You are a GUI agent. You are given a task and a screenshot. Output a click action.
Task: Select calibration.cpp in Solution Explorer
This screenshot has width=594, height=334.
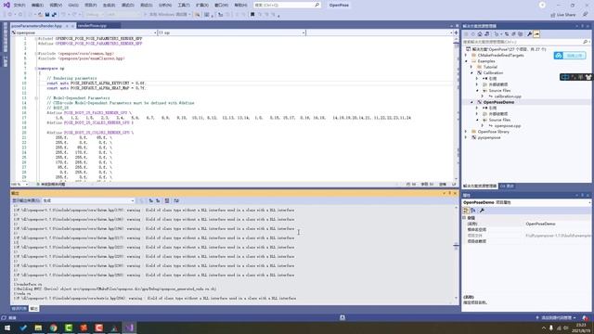[508, 96]
